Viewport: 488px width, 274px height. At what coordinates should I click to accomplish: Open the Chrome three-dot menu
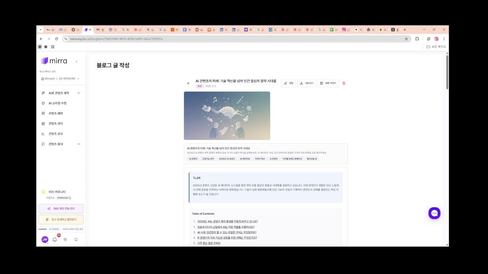[444, 39]
